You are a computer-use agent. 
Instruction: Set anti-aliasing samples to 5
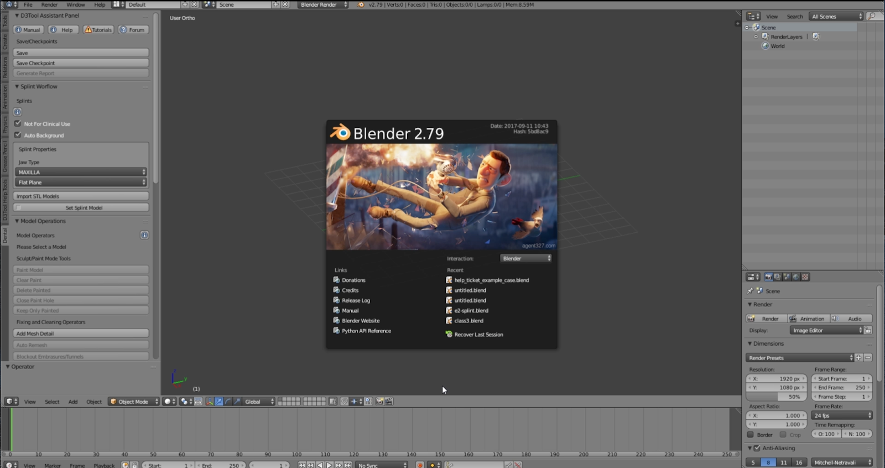(753, 462)
